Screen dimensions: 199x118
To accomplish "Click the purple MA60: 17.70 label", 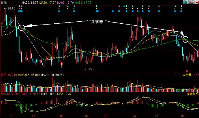I will pyautogui.click(x=65, y=3).
